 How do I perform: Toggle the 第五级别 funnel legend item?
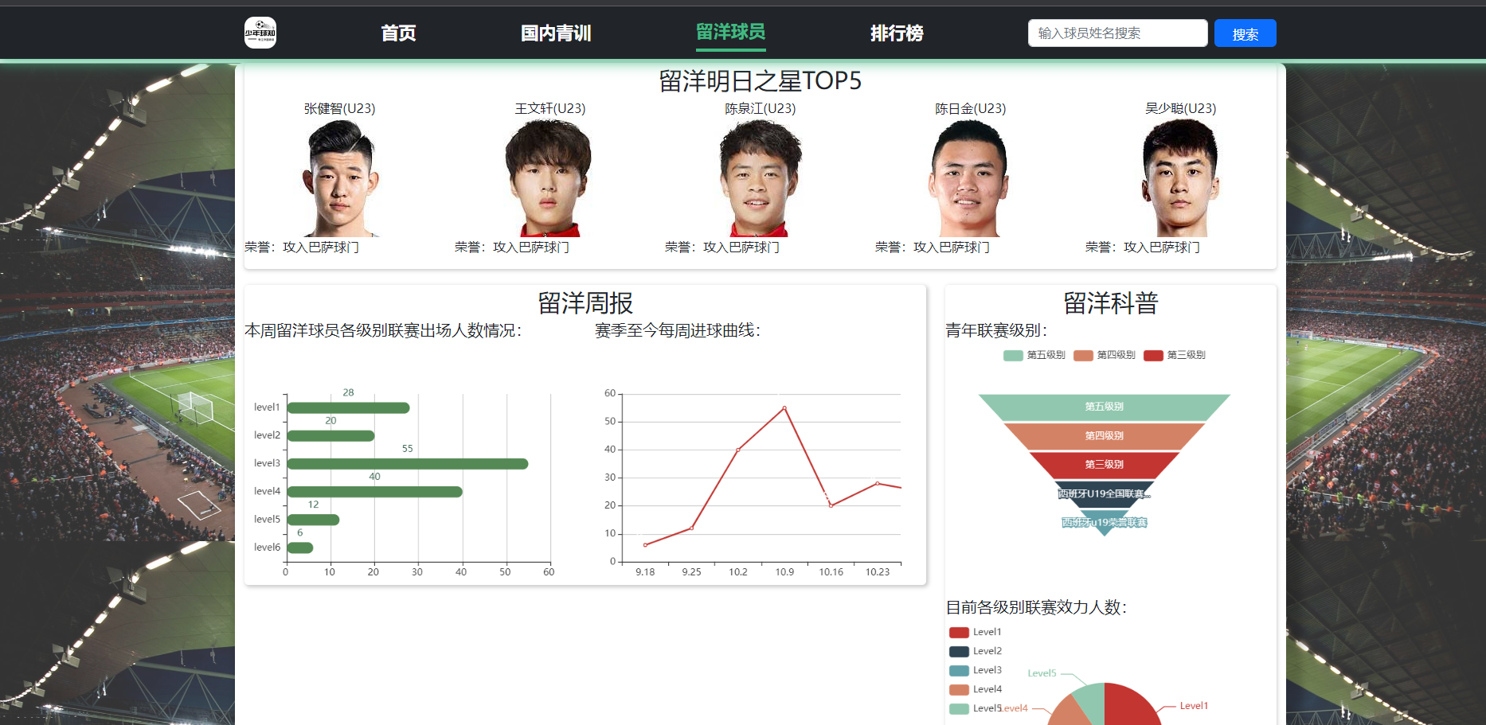tap(1034, 355)
